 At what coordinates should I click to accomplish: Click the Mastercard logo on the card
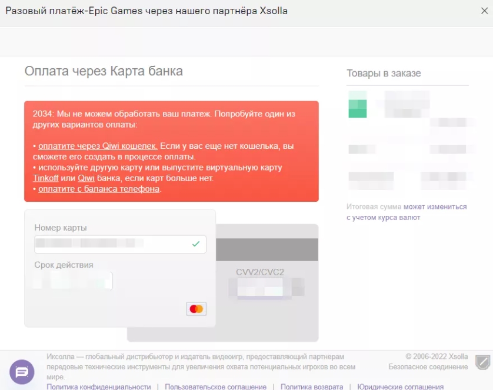pyautogui.click(x=196, y=309)
